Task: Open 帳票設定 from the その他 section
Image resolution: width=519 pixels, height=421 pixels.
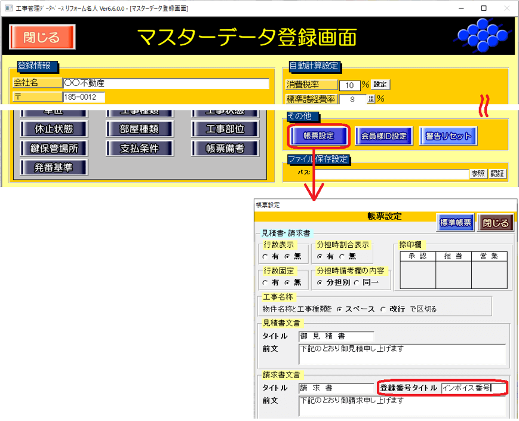Action: point(318,136)
